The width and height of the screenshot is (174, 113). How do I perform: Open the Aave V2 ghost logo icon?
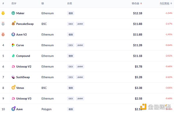(13, 35)
